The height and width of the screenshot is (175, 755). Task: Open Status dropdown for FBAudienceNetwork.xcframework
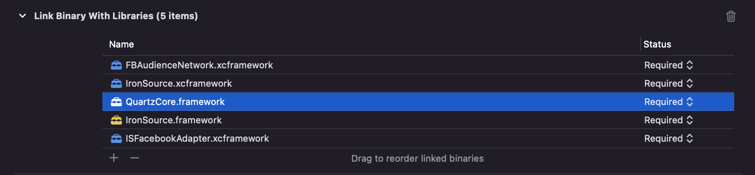[x=668, y=65]
